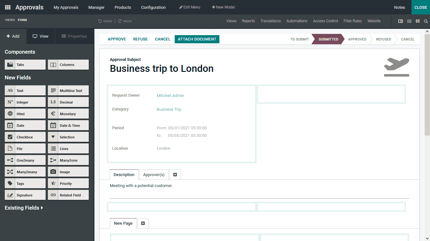Viewport: 430px width, 241px height.
Task: Open the Products dropdown menu
Action: tap(122, 7)
